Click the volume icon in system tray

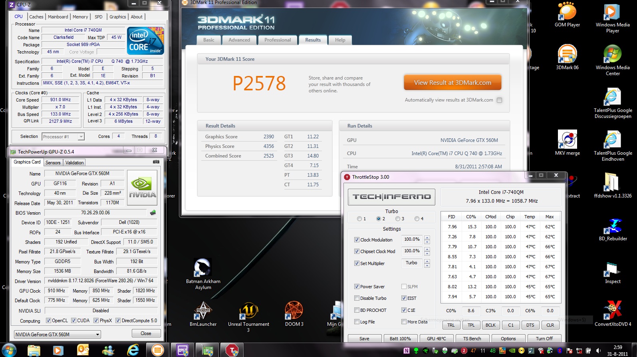[x=598, y=351]
